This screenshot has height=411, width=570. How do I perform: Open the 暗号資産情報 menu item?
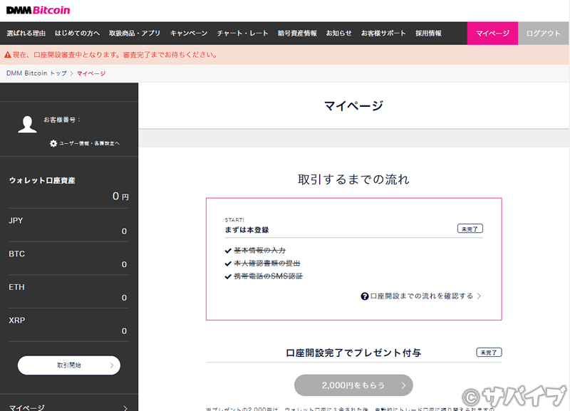pyautogui.click(x=297, y=33)
